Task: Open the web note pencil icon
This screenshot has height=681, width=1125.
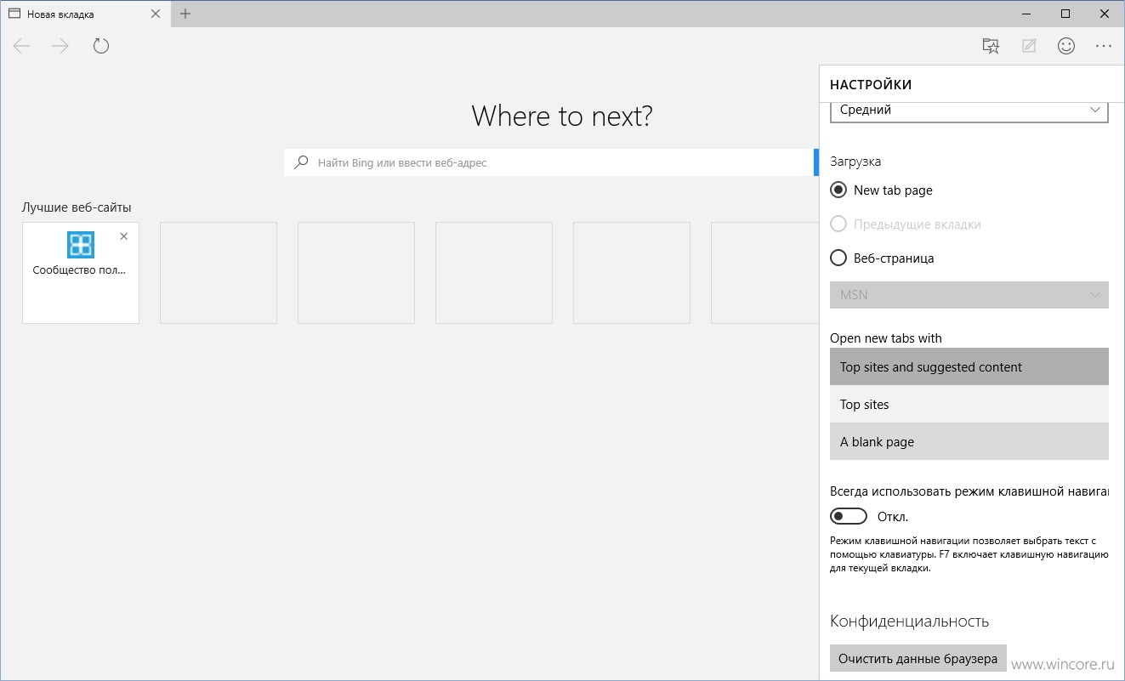Action: click(x=1029, y=46)
